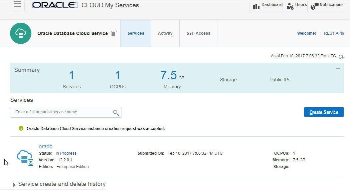350x190 pixels.
Task: Click the magnifying glass search icon
Action: point(116,113)
